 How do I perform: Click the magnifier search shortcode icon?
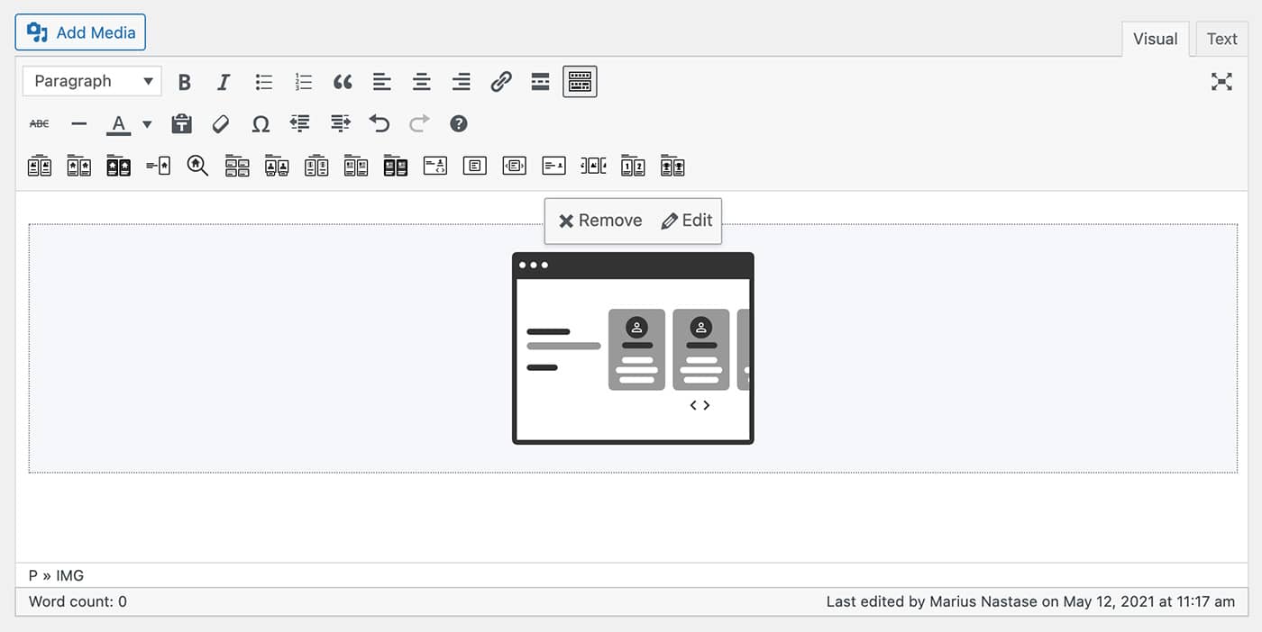pyautogui.click(x=197, y=166)
